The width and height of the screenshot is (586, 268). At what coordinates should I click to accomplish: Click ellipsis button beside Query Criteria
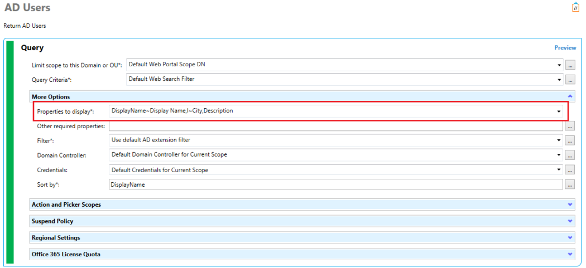tap(570, 79)
